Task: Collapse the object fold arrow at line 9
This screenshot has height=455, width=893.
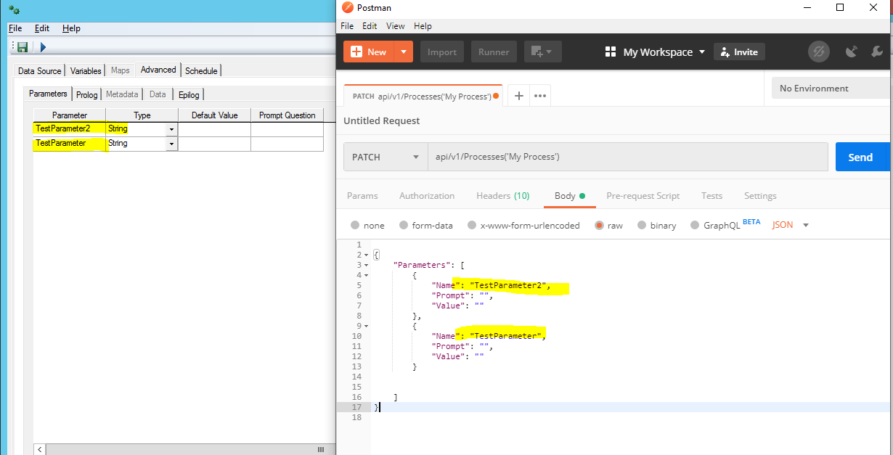Action: tap(366, 326)
